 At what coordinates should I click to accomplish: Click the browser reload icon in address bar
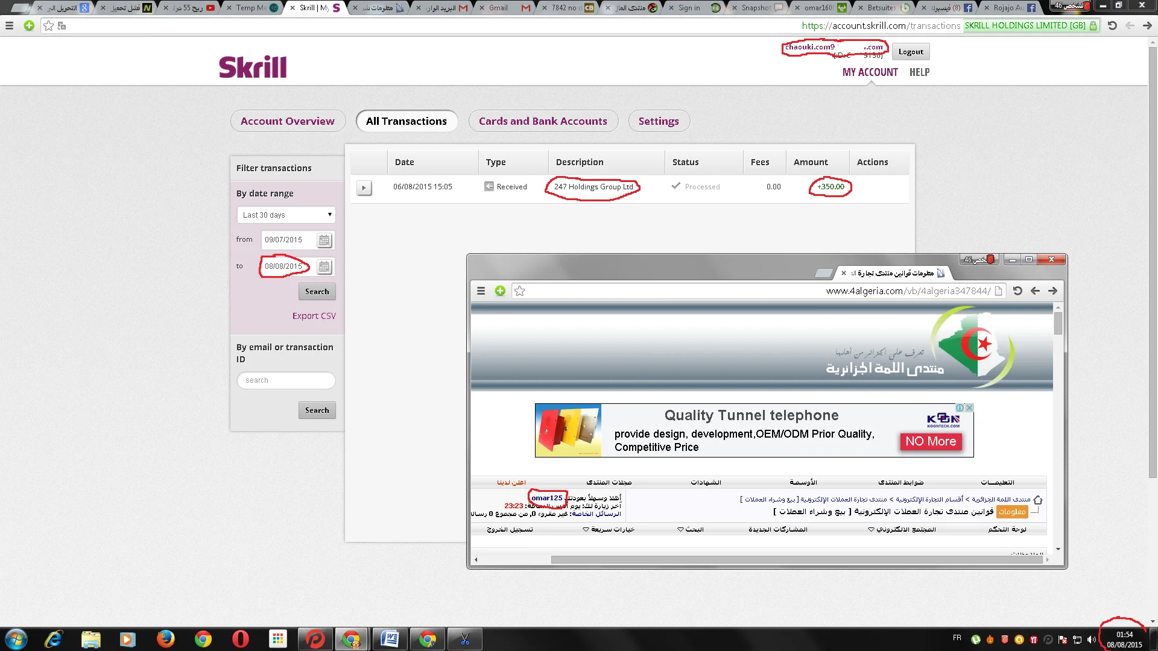[1112, 25]
